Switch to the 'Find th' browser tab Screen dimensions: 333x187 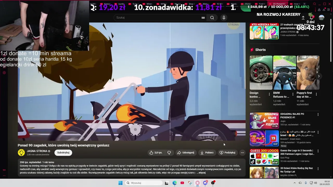tap(260, 4)
